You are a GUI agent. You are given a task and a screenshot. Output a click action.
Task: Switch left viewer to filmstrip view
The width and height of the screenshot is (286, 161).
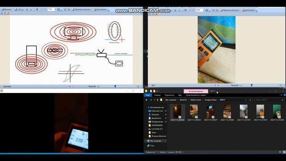tap(5, 13)
